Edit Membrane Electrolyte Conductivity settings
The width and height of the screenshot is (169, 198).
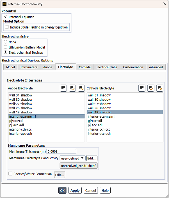pos(92,158)
